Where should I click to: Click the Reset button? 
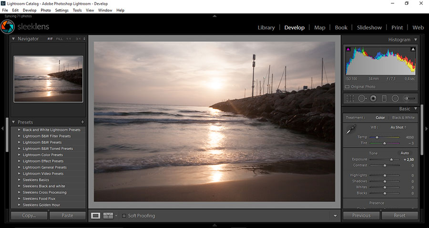point(399,215)
